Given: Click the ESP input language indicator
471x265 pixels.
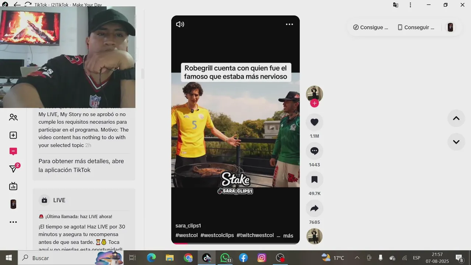Looking at the screenshot, I should click(417, 258).
